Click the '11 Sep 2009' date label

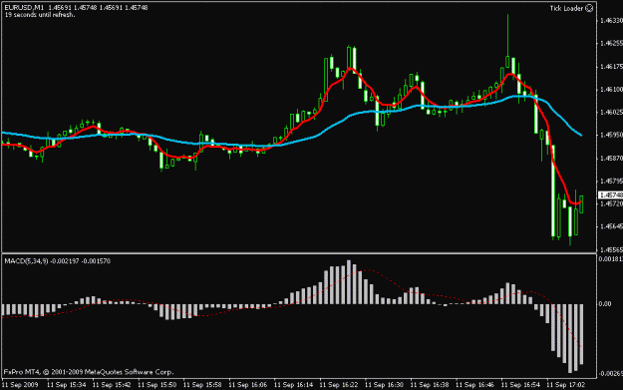20,384
